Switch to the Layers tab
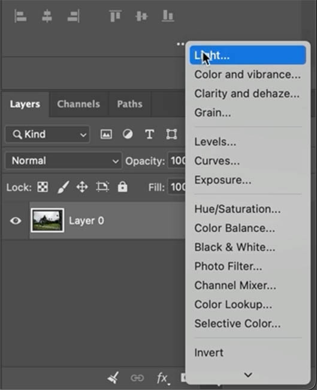The image size is (317, 390). tap(25, 104)
